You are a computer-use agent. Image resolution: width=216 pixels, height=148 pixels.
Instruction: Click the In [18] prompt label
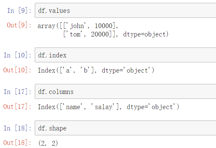pos(17,128)
